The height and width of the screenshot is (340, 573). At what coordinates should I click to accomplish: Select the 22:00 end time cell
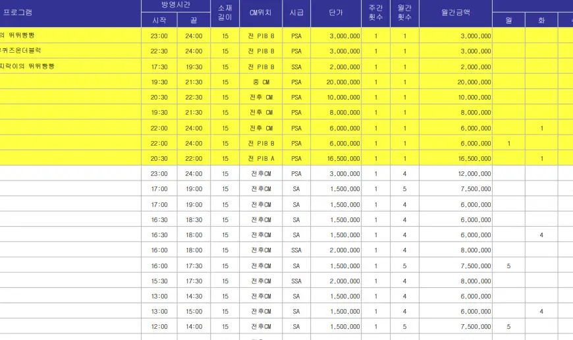pos(194,158)
